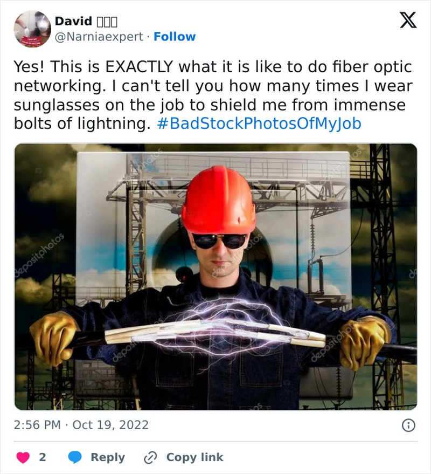Click the @Narniaexpert handle
This screenshot has width=431, height=474.
coord(99,37)
